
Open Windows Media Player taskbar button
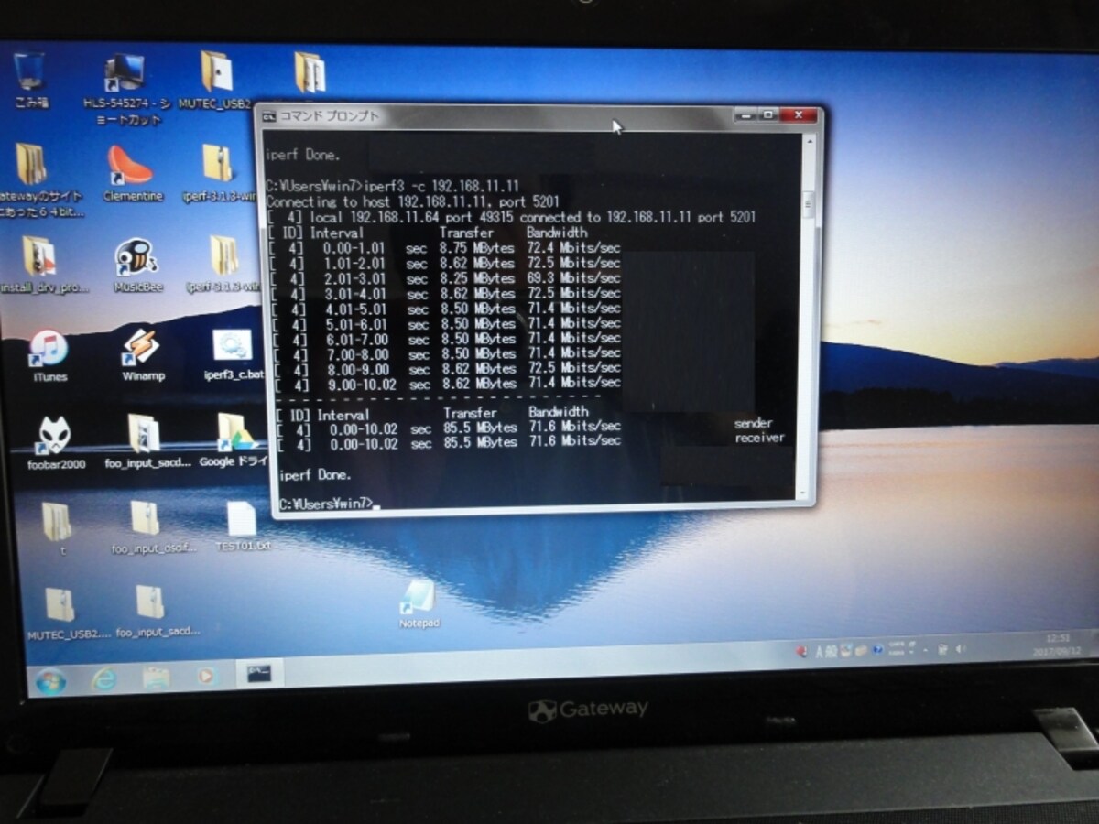tap(207, 677)
